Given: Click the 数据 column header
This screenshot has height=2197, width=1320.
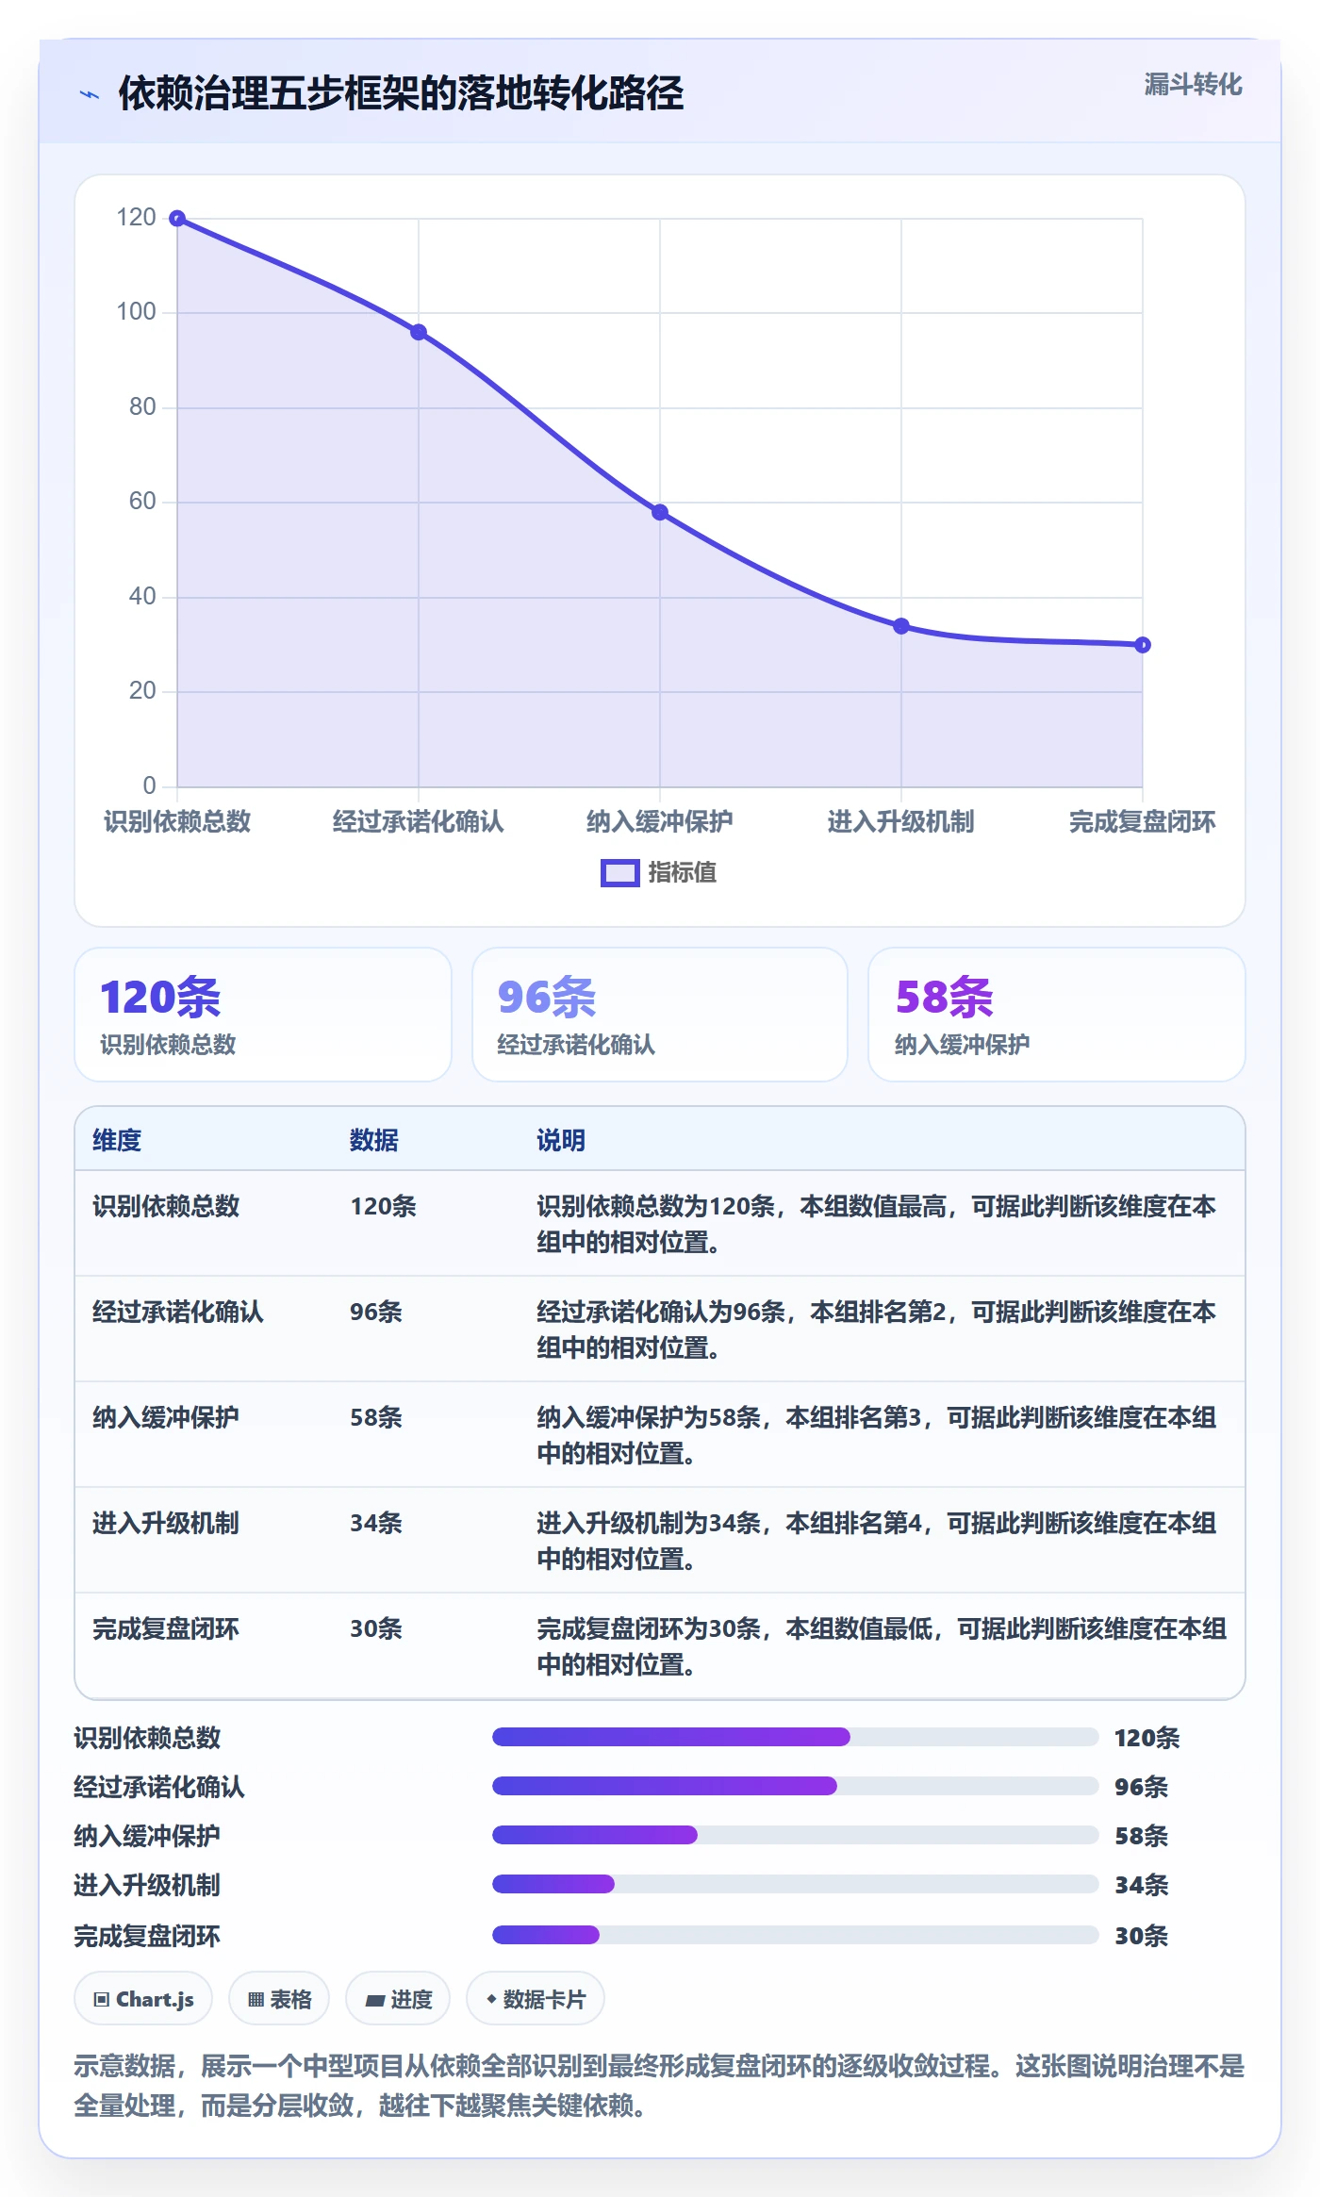Looking at the screenshot, I should [374, 1140].
